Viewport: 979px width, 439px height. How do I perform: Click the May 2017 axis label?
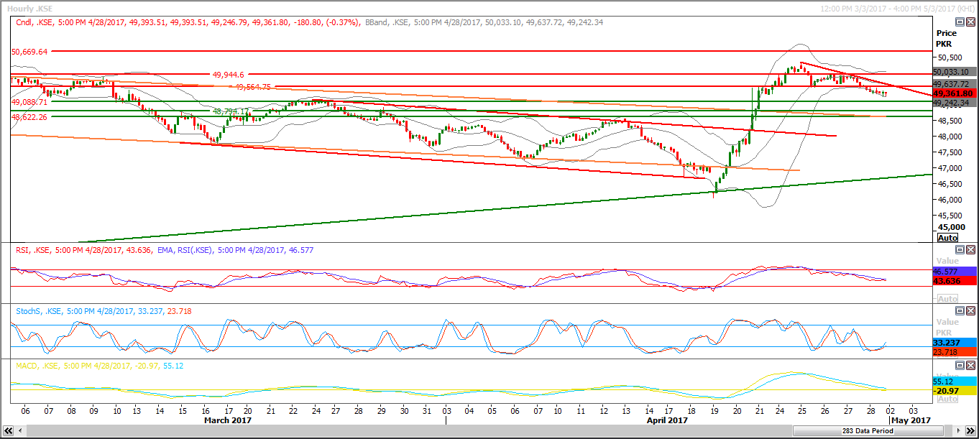911,420
